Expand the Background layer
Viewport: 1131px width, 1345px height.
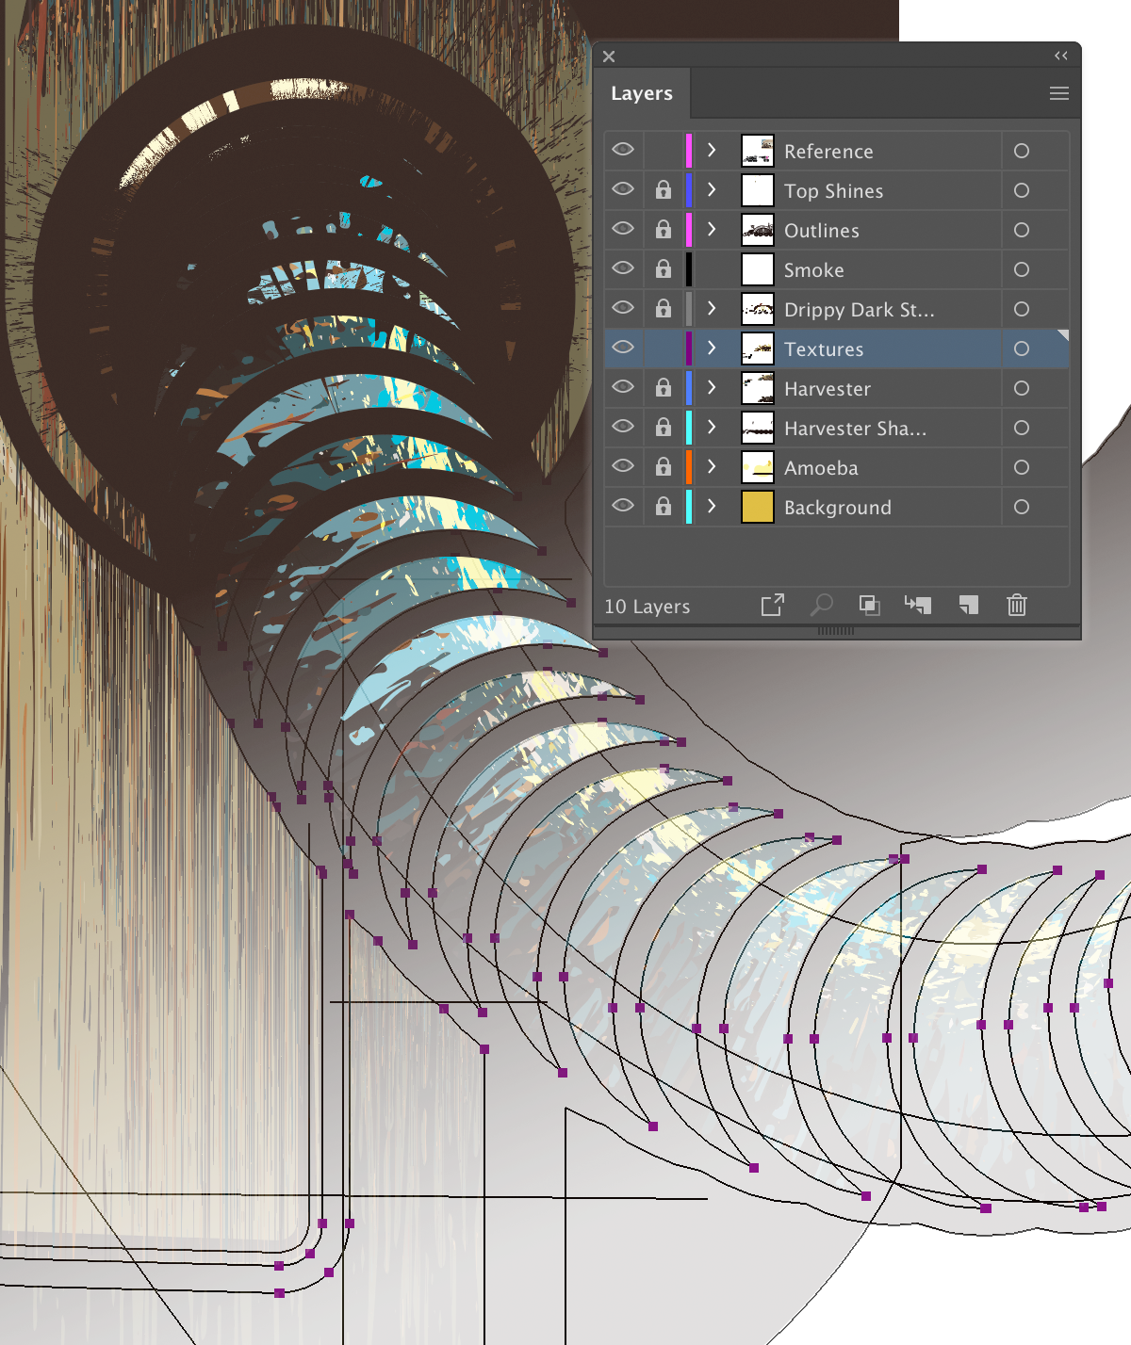coord(712,506)
